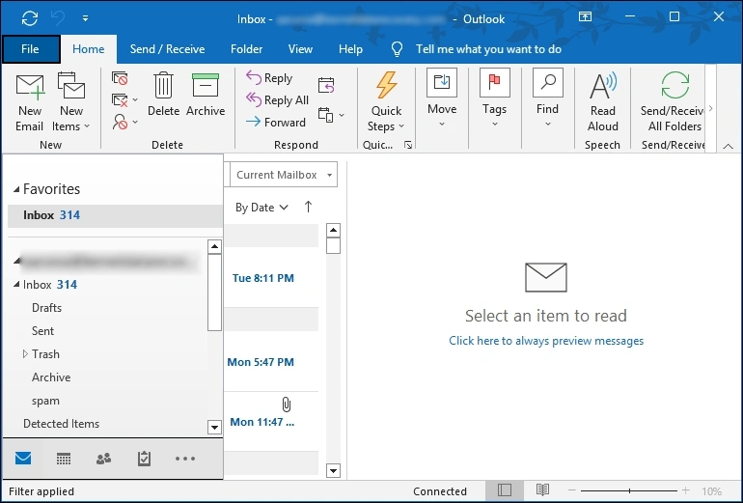Click Send/Receive All Folders
743x503 pixels.
(672, 102)
